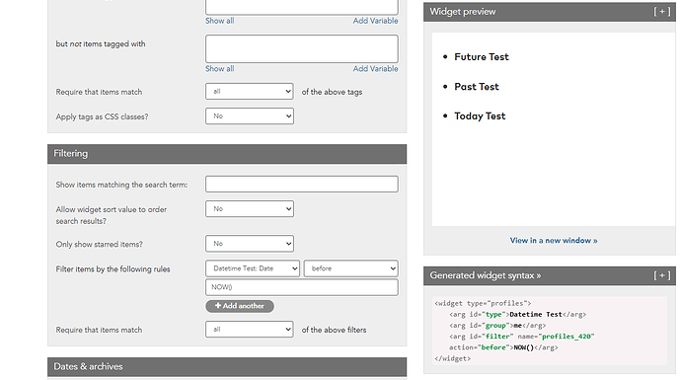Click the 'of the above filters' text

pyautogui.click(x=334, y=330)
